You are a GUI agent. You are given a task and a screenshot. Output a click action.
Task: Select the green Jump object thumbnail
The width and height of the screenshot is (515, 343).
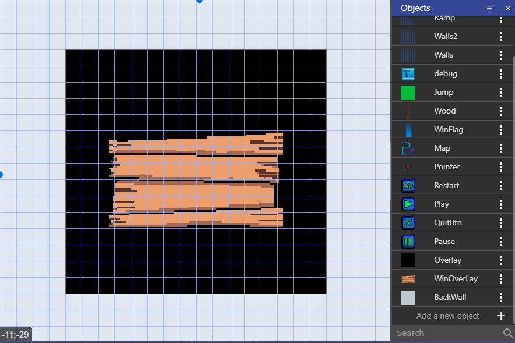click(408, 93)
